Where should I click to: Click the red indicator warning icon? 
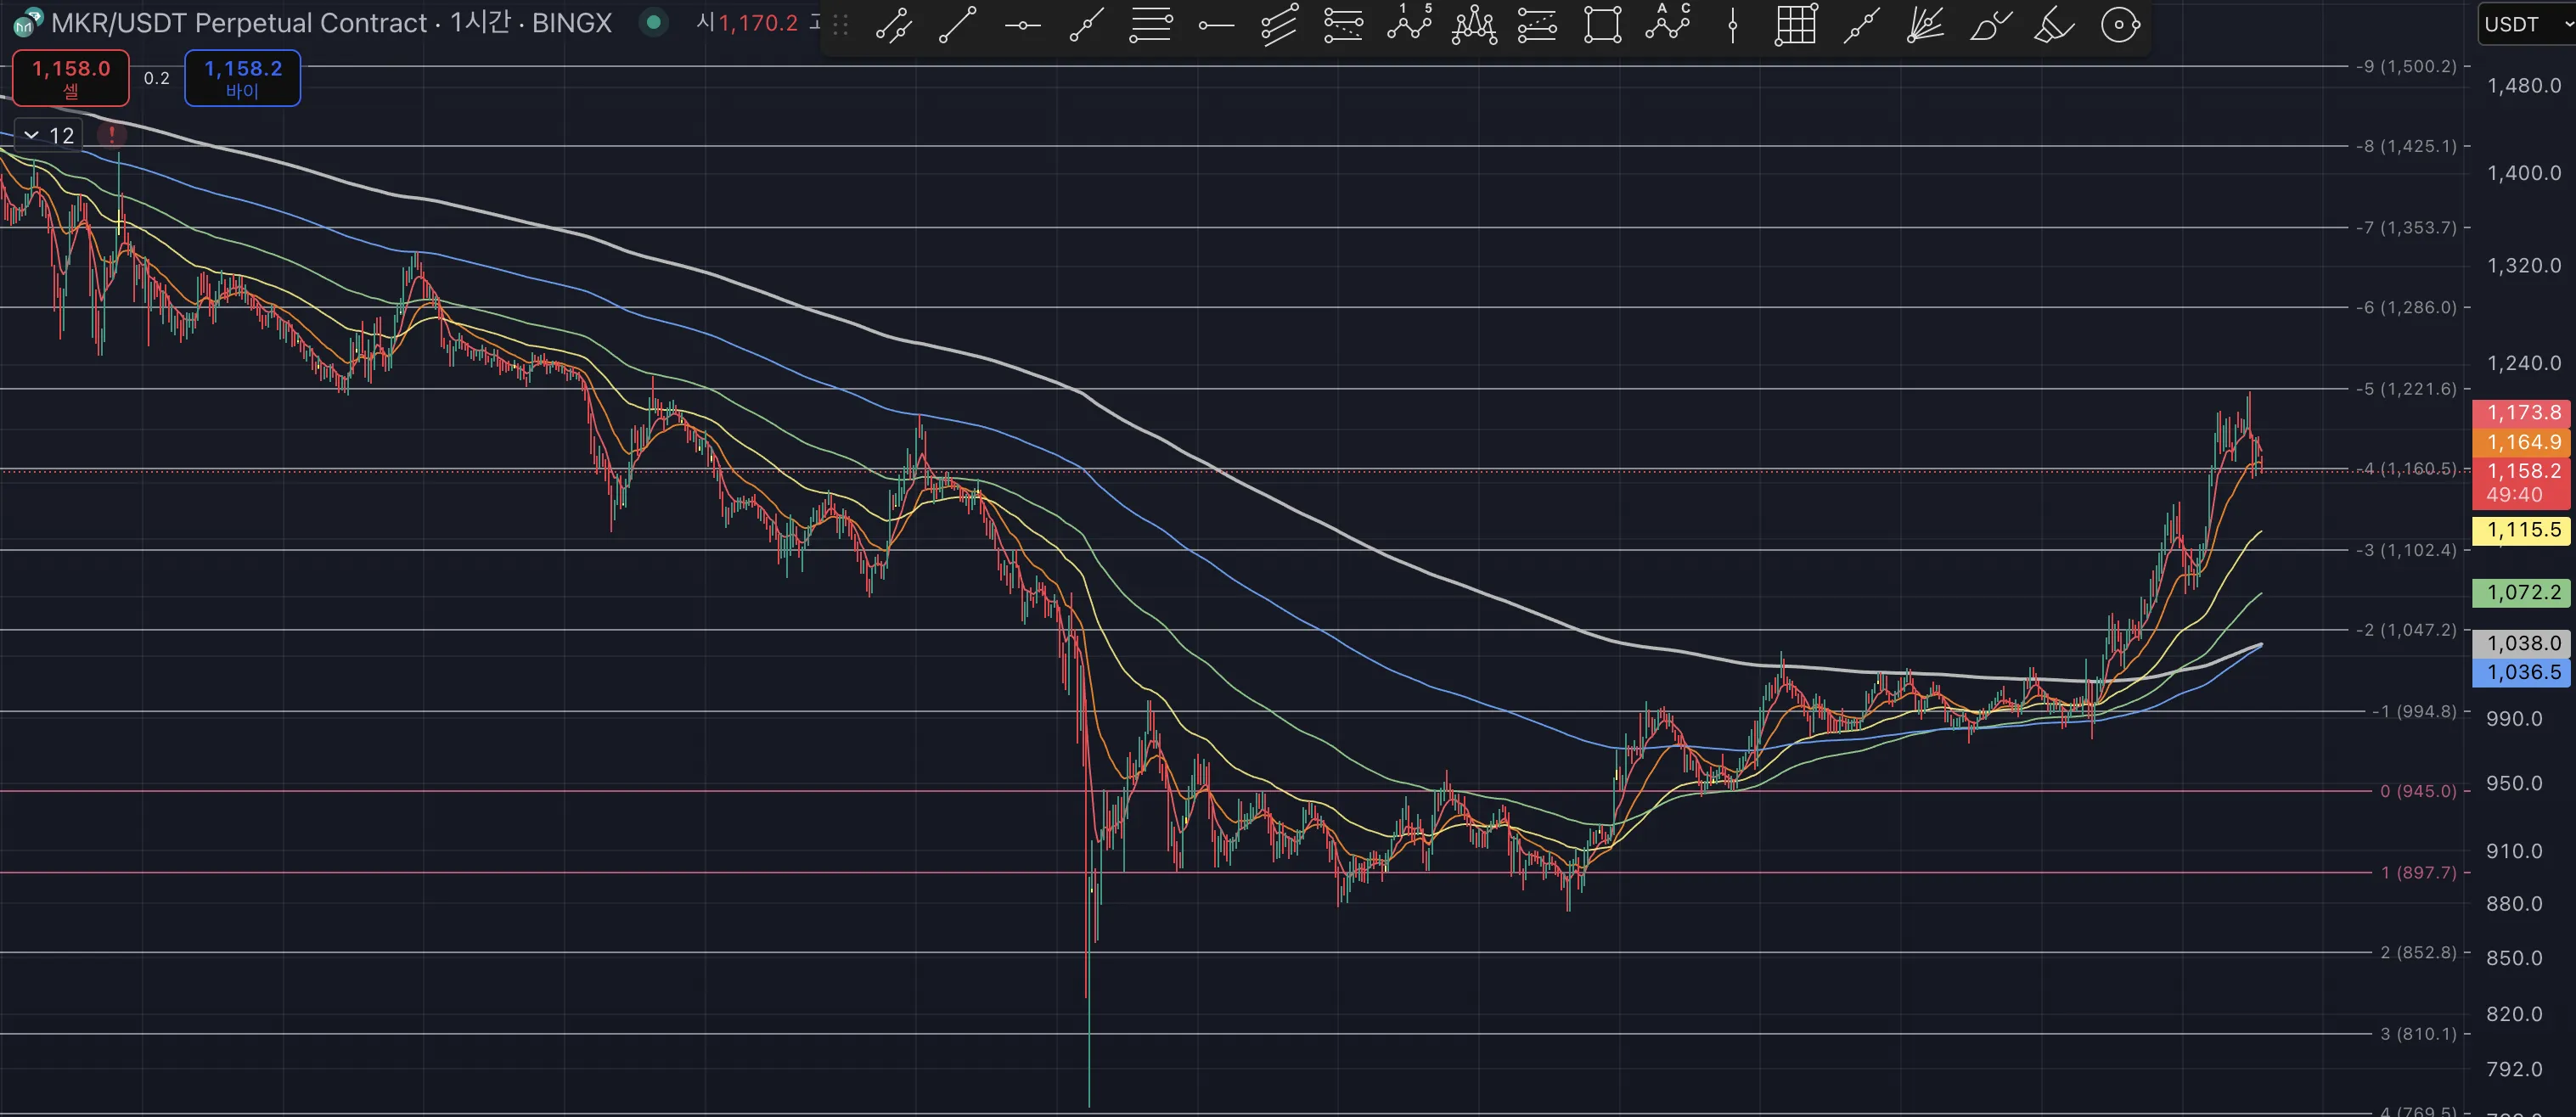coord(112,134)
